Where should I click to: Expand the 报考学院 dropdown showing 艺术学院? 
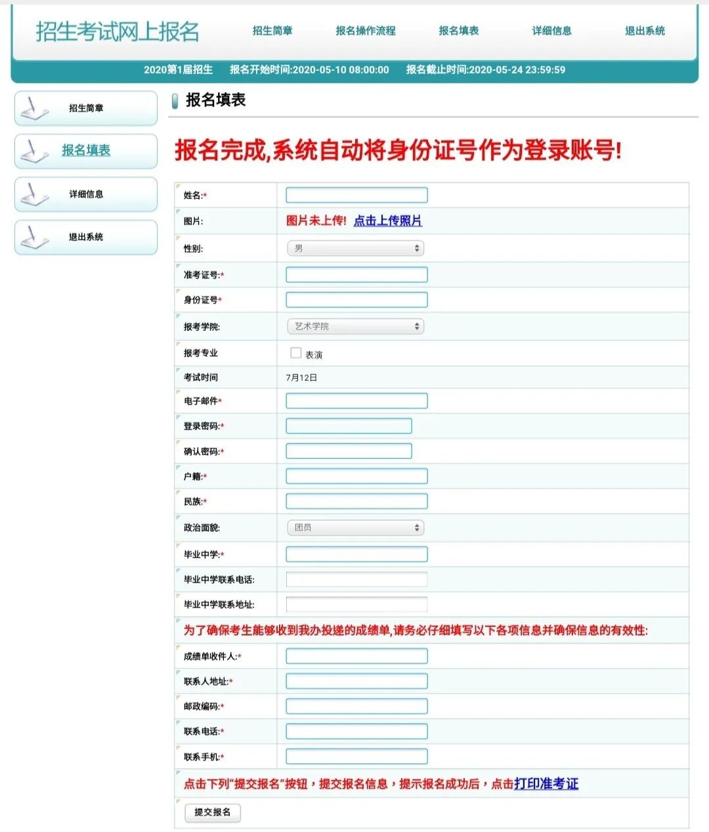click(355, 326)
